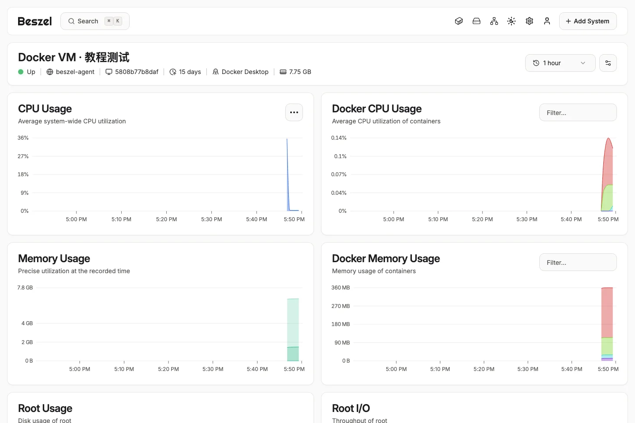Click the "Up" status indicator
Image resolution: width=635 pixels, height=423 pixels.
point(26,72)
